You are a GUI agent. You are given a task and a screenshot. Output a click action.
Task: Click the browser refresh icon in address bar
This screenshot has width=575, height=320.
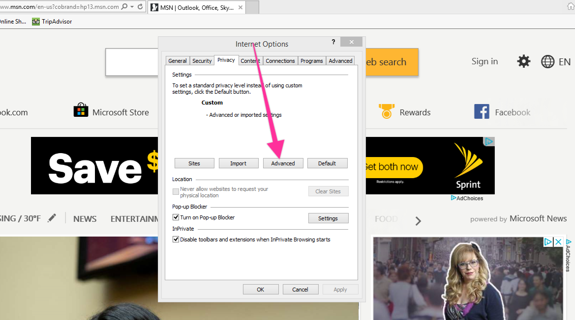pos(140,6)
